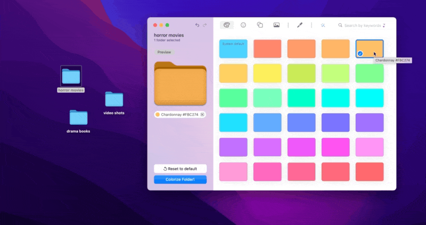Click the green zoom window button
The width and height of the screenshot is (426, 225).
pos(167,25)
